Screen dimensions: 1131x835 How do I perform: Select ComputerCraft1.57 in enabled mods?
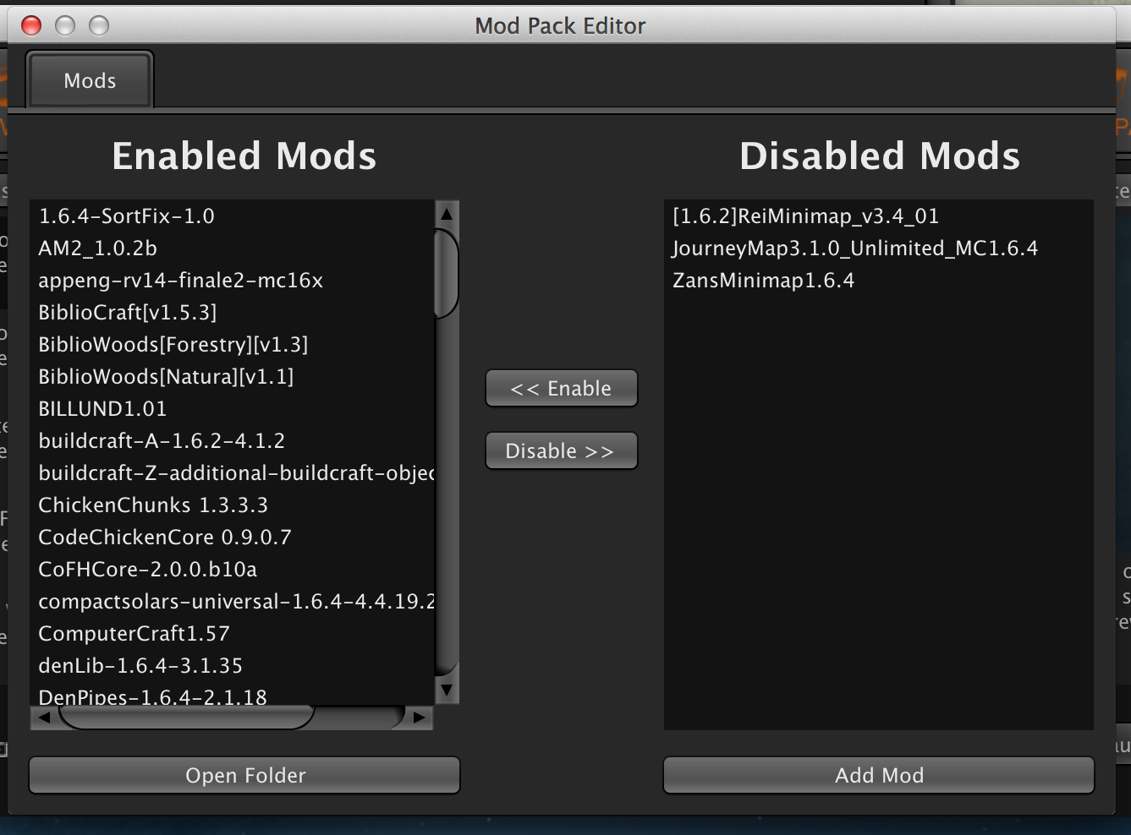pos(233,634)
